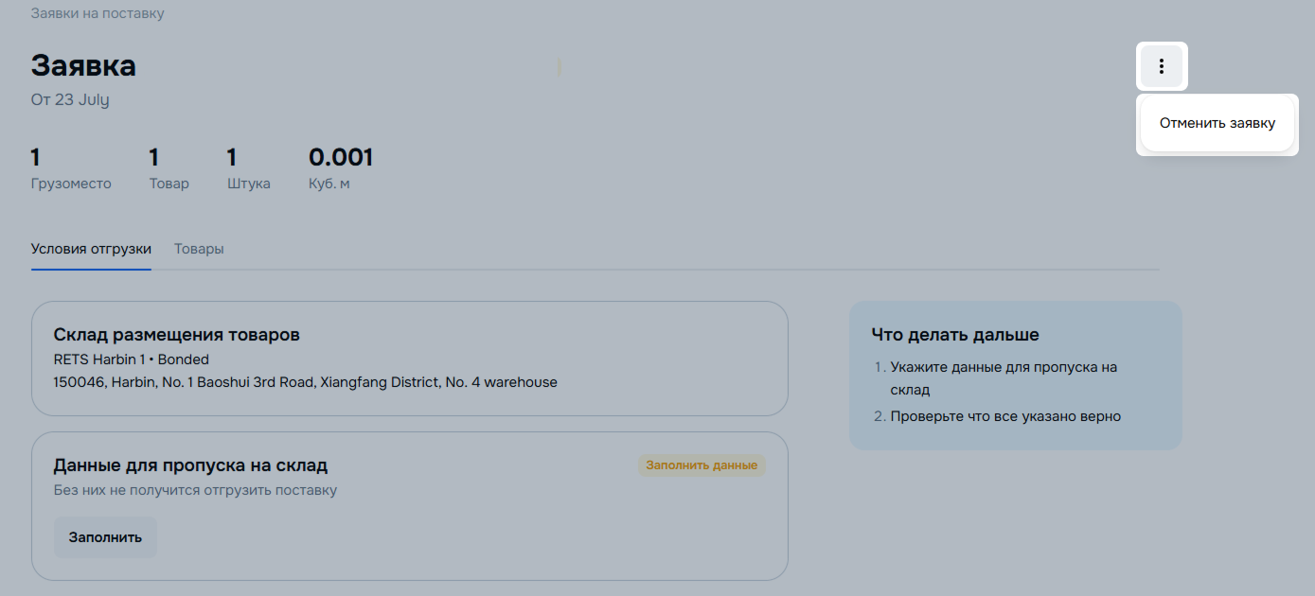Select the "Условия отгрузки" tab
This screenshot has height=596, width=1315.
[x=91, y=249]
